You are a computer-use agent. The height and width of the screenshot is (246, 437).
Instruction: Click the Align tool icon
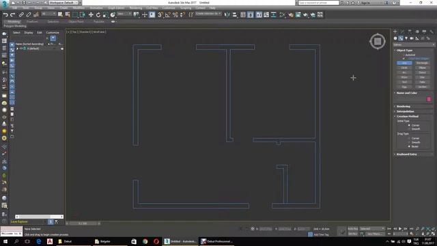235,15
